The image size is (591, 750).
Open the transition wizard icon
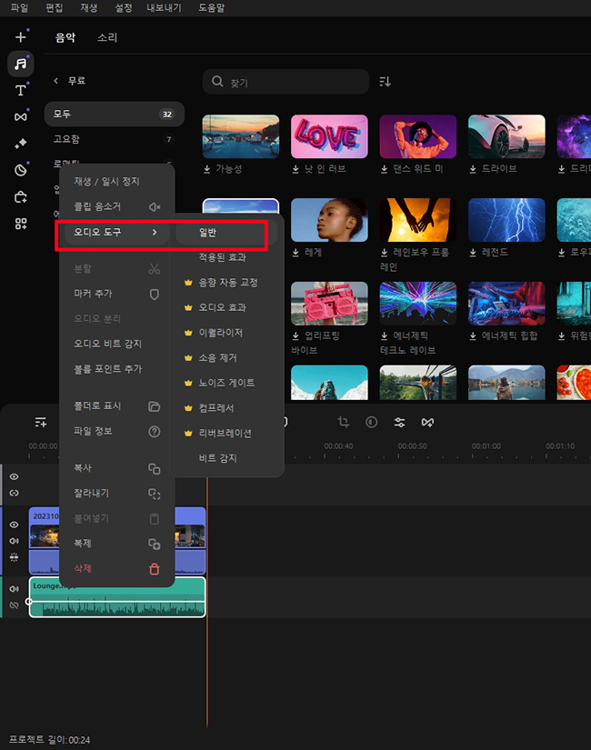click(427, 422)
